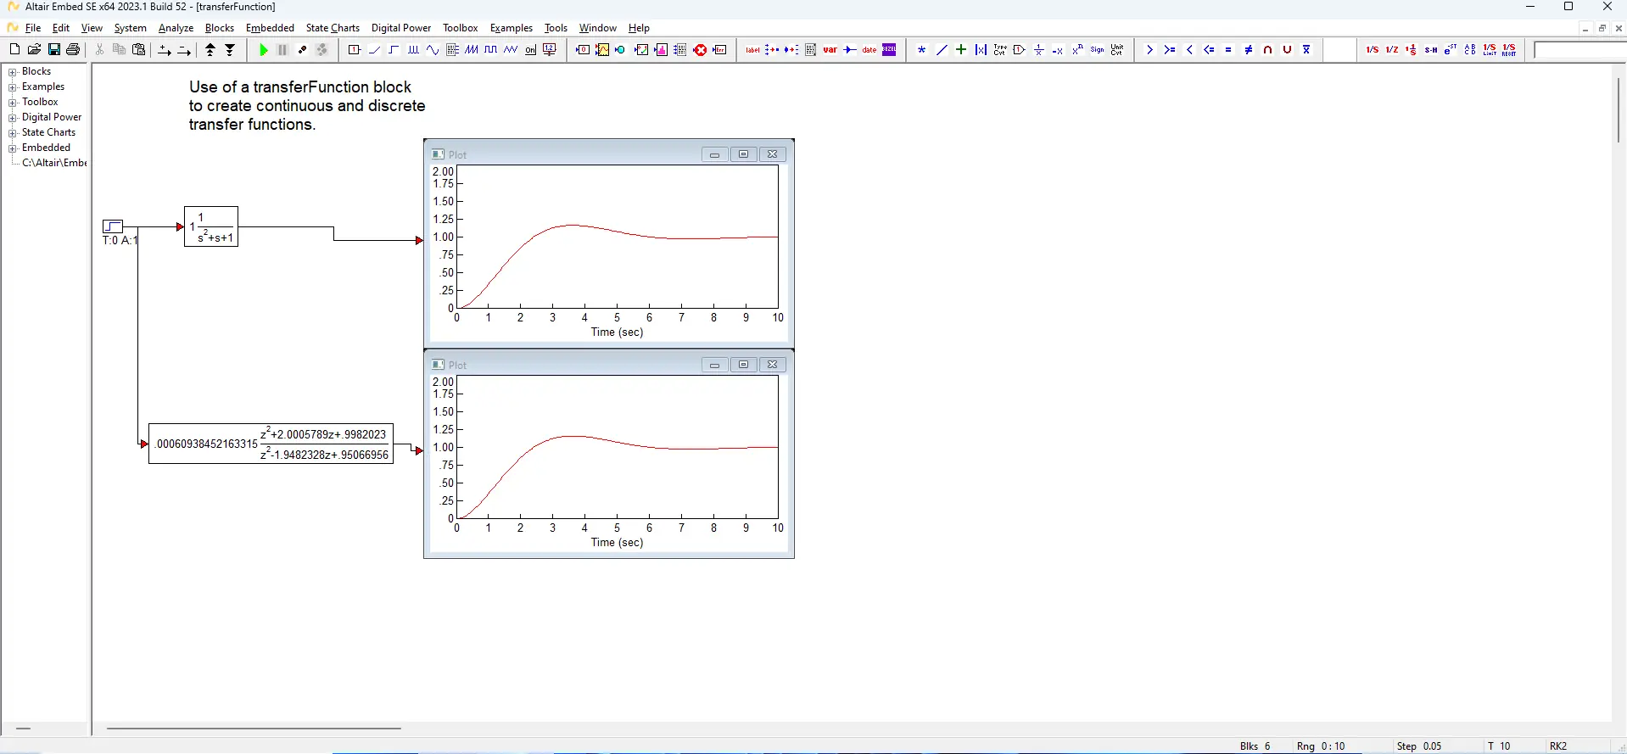Insert an integrator 1/S block
This screenshot has width=1627, height=754.
(1373, 50)
